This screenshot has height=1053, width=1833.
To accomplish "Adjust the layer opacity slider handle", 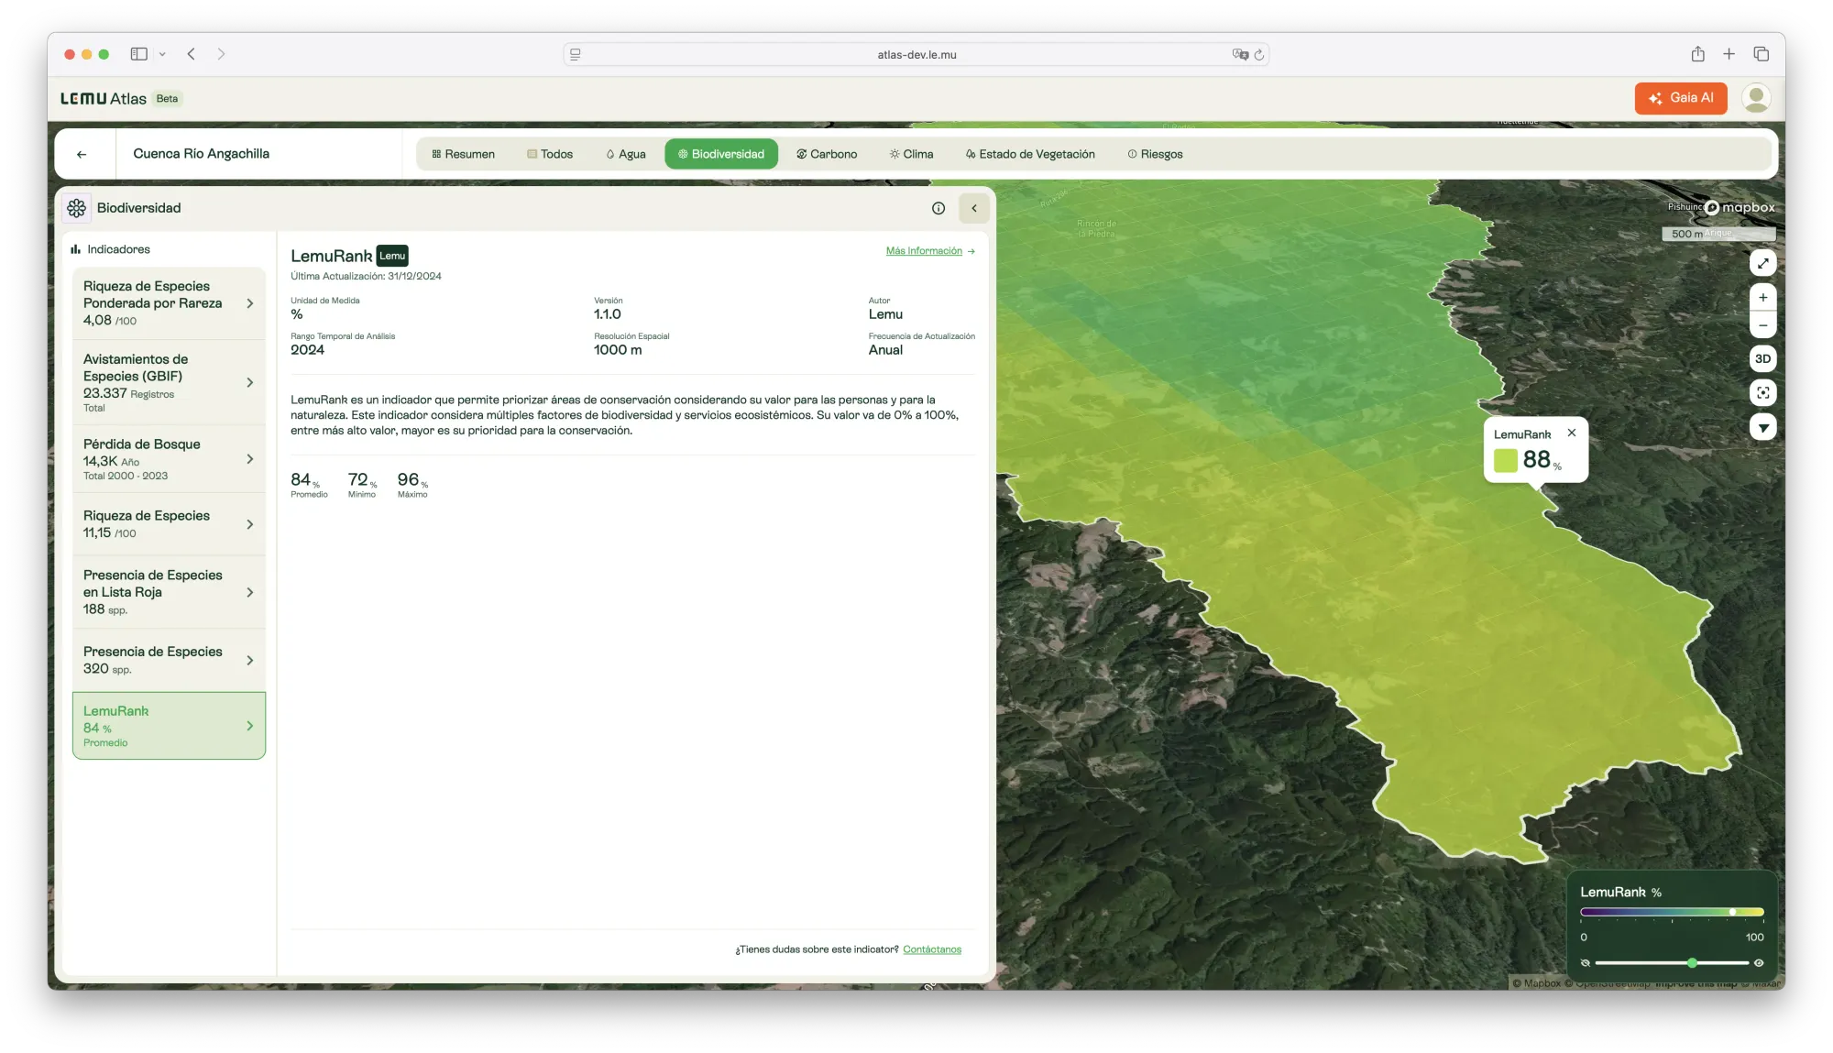I will click(1692, 963).
